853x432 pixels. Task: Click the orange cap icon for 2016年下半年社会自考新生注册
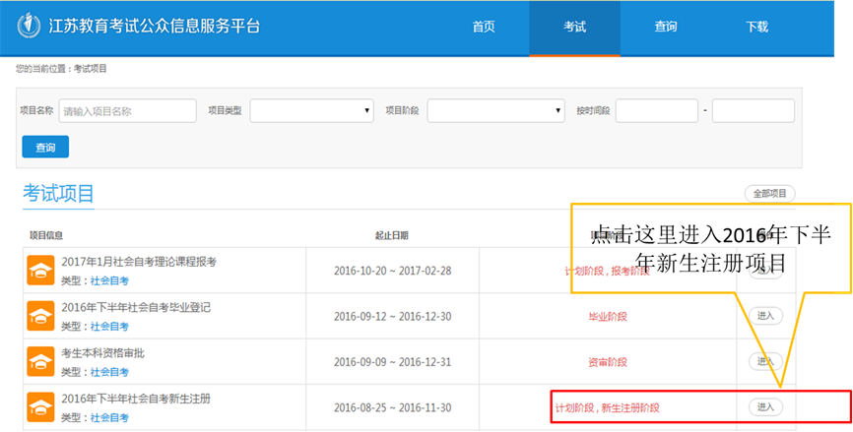[x=40, y=406]
